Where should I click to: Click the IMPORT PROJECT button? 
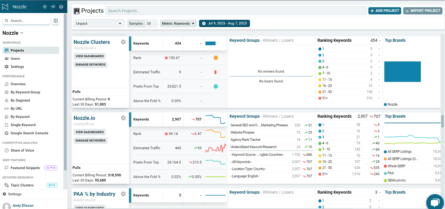pos(423,11)
